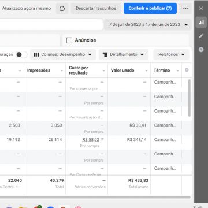Select the R$ 38,41 value cell

click(138, 125)
